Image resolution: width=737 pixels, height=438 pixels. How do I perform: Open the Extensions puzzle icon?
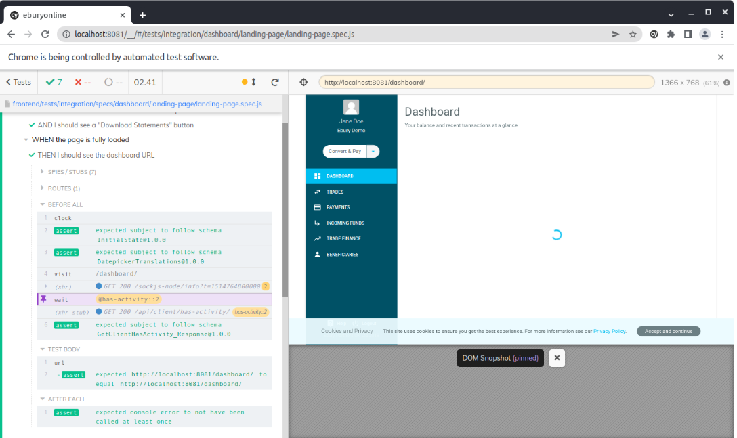[x=671, y=35]
